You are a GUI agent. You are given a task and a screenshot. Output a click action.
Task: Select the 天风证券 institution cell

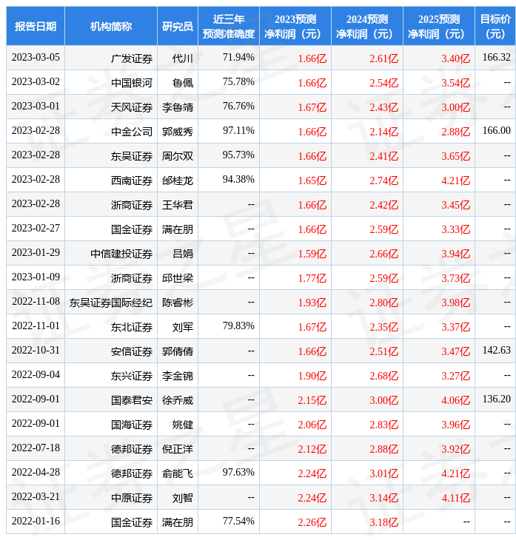pyautogui.click(x=132, y=107)
